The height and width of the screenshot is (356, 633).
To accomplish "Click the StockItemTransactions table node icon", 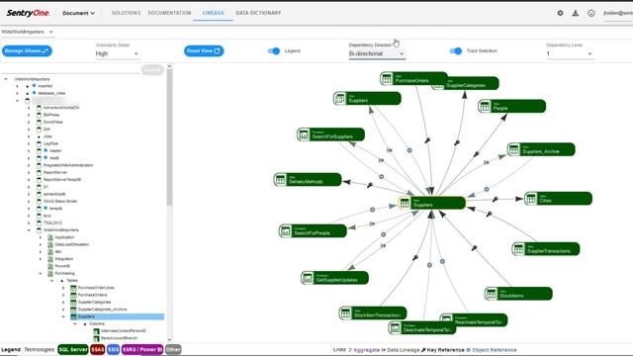I will [x=345, y=312].
